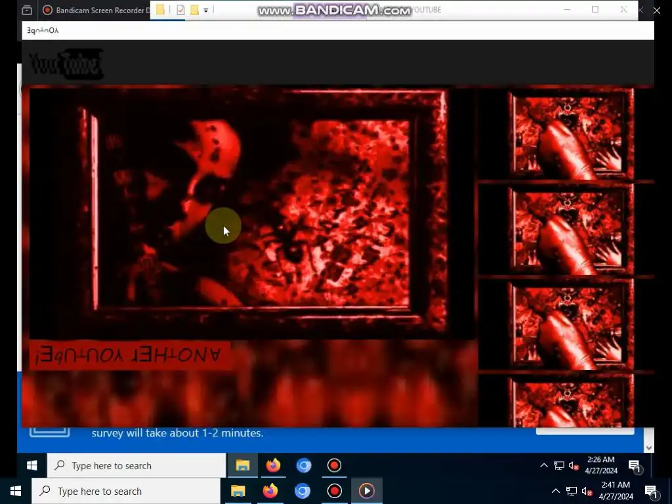The image size is (672, 504).
Task: Select the Bandicam Screen Recorder tab
Action: pyautogui.click(x=96, y=10)
